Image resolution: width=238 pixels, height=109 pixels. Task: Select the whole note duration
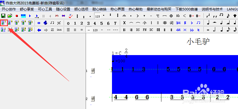[x=208, y=30]
